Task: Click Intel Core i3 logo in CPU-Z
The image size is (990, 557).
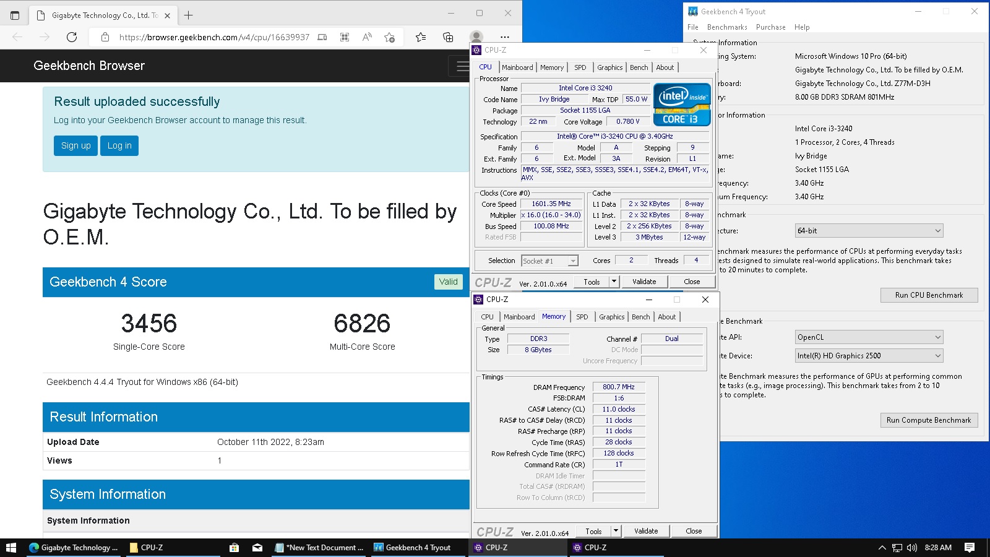Action: pyautogui.click(x=682, y=104)
